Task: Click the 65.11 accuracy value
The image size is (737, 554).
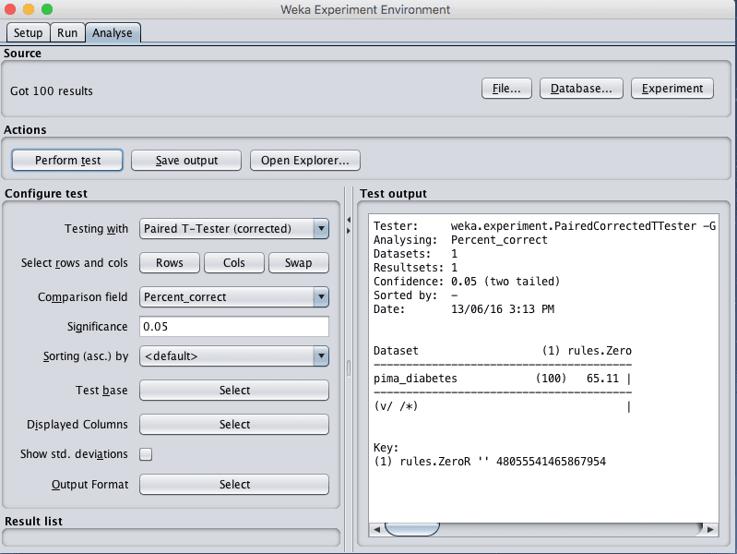Action: pyautogui.click(x=602, y=379)
